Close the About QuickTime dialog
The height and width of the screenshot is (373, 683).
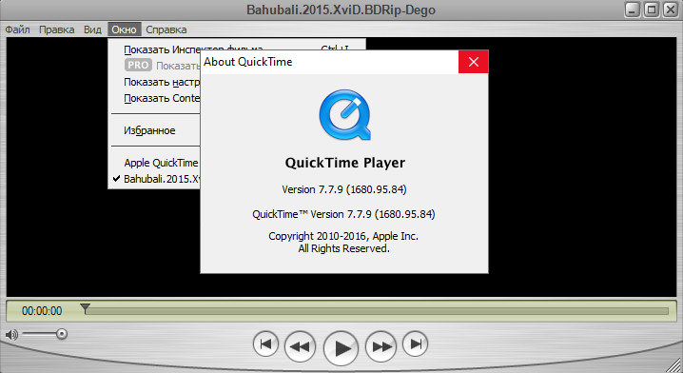[x=474, y=62]
